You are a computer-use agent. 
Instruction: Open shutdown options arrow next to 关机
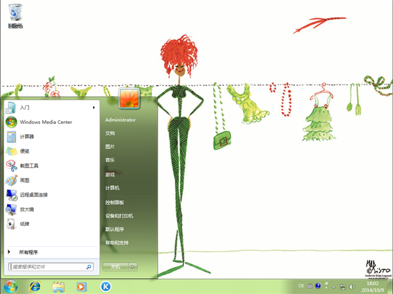[133, 267]
